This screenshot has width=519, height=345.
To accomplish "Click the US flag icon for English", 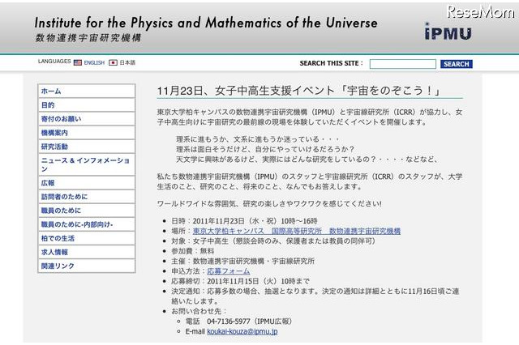I will coord(78,62).
